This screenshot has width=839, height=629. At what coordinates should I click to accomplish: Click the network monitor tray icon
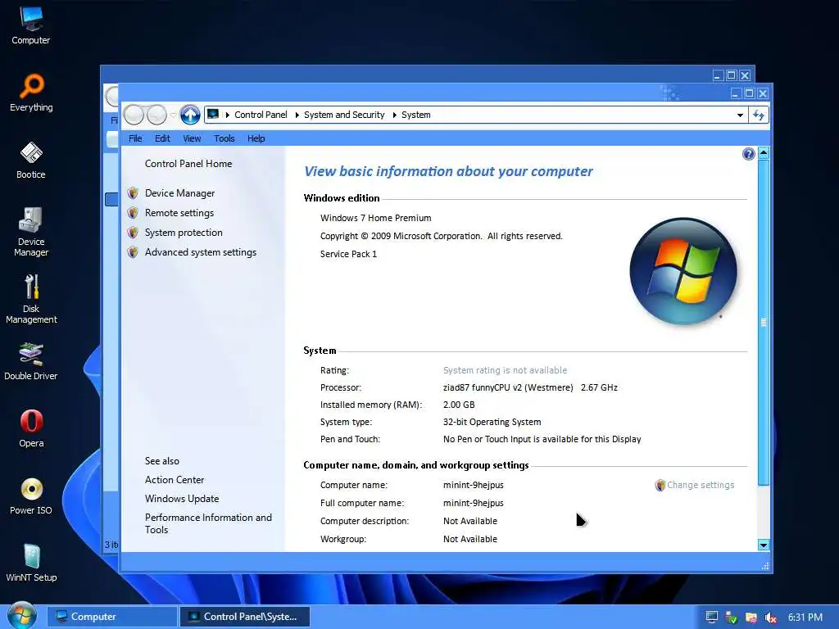click(x=712, y=618)
